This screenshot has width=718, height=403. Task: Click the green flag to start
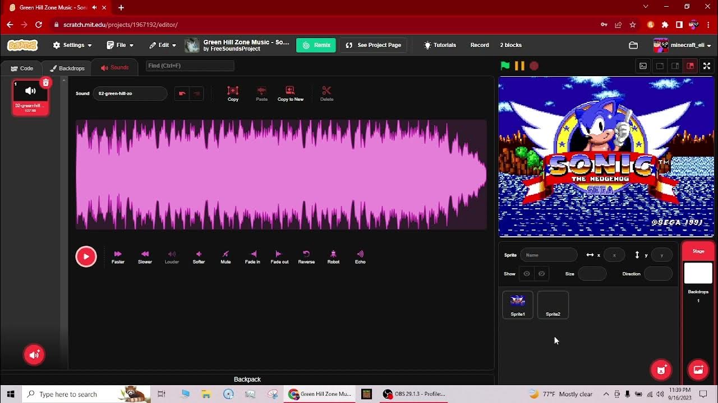coord(505,65)
